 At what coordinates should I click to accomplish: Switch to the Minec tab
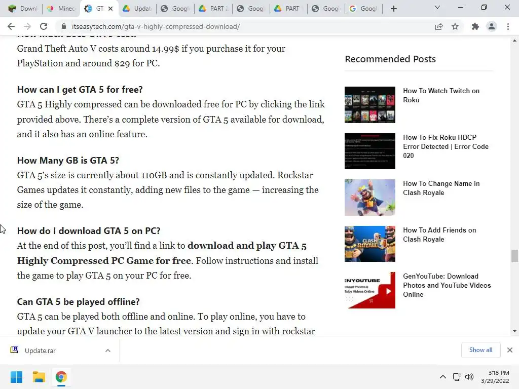pyautogui.click(x=61, y=9)
